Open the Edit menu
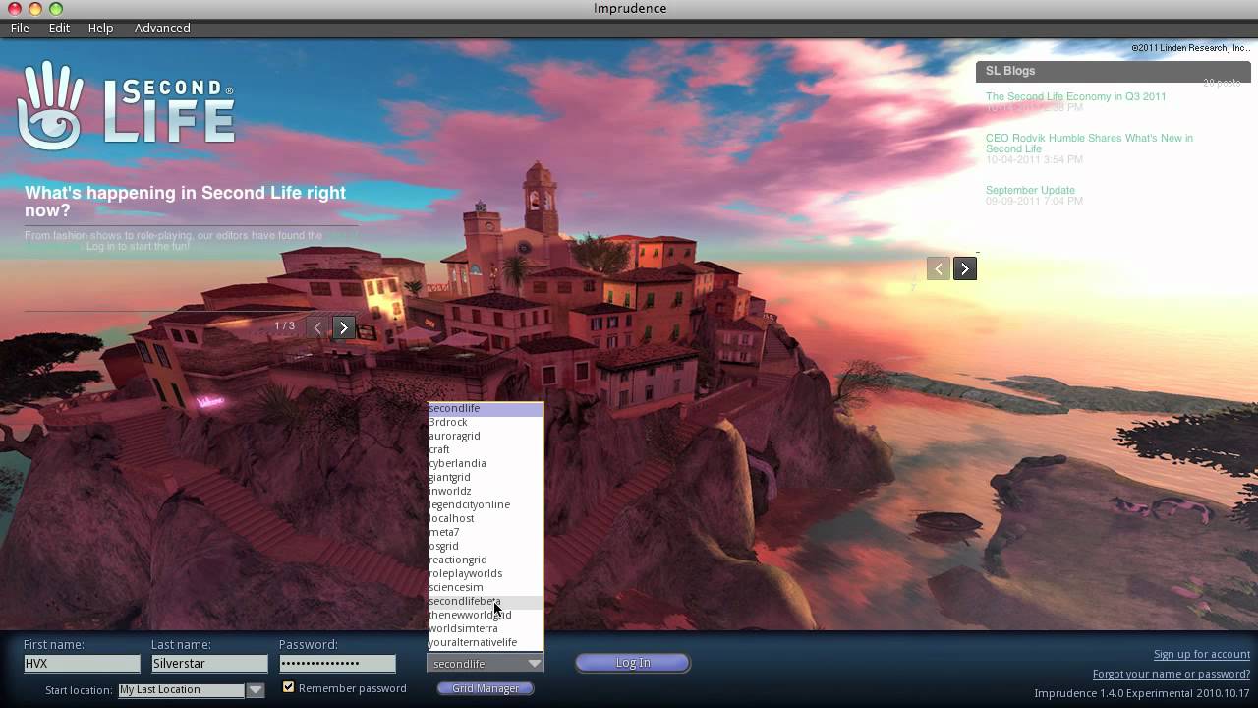1258x708 pixels. point(59,29)
